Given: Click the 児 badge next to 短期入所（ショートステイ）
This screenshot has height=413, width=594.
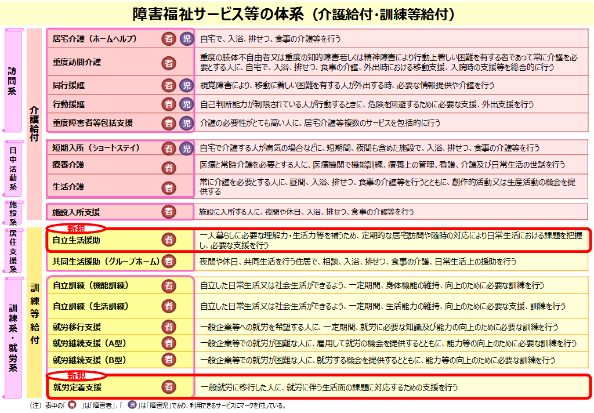Looking at the screenshot, I should point(186,148).
